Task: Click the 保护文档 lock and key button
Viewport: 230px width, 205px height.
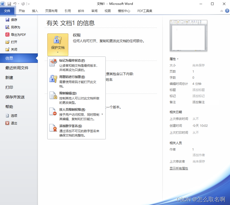Action: (58, 44)
